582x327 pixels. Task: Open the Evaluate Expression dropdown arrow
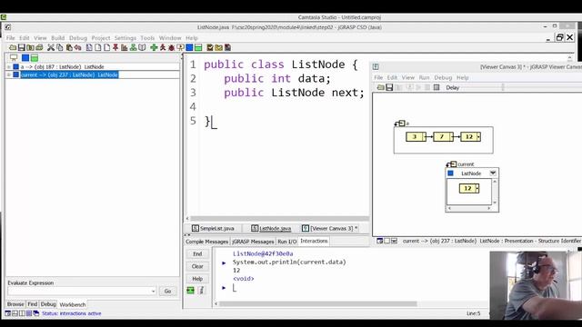154,291
